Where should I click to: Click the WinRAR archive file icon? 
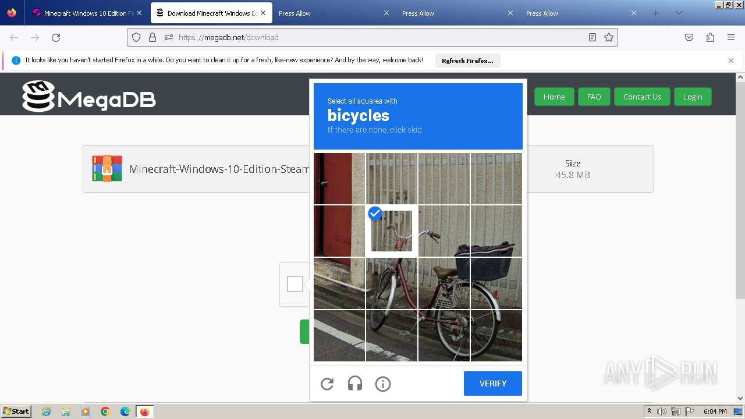pyautogui.click(x=107, y=169)
